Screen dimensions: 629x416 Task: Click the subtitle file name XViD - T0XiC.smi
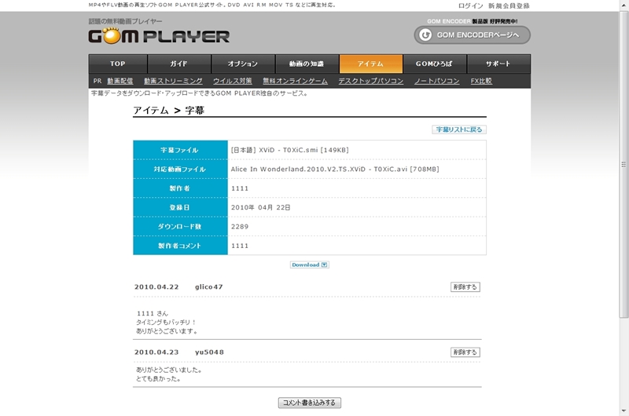coord(289,150)
